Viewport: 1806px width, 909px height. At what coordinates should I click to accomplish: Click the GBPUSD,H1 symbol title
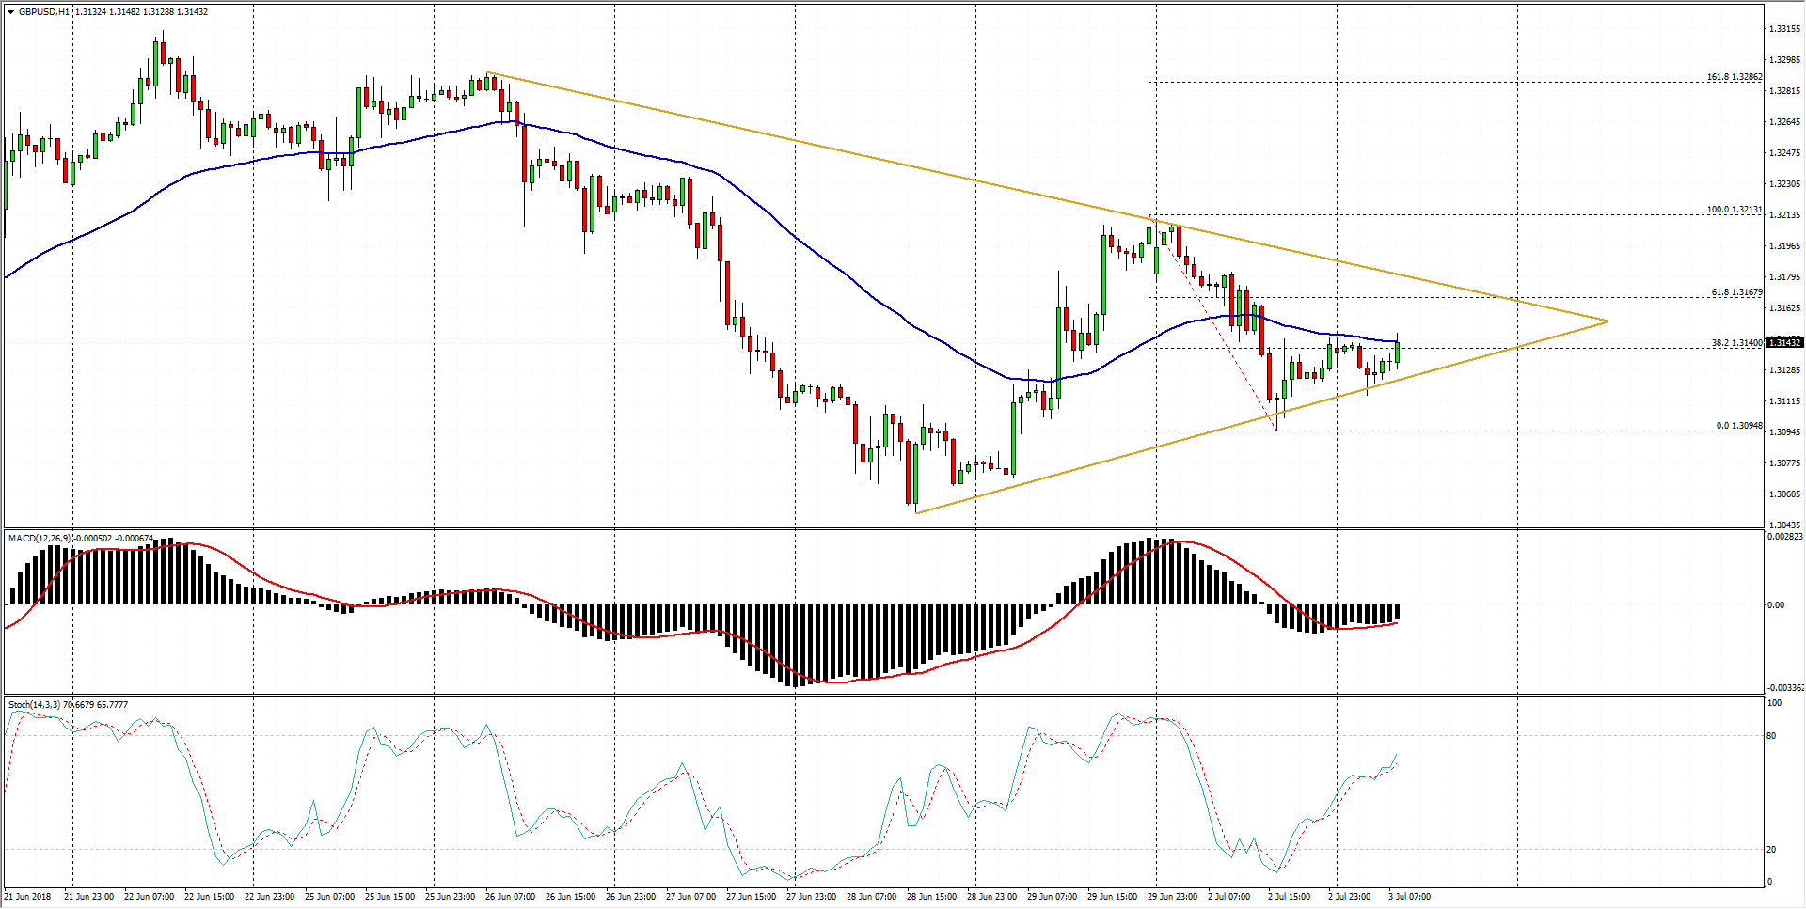[x=44, y=12]
